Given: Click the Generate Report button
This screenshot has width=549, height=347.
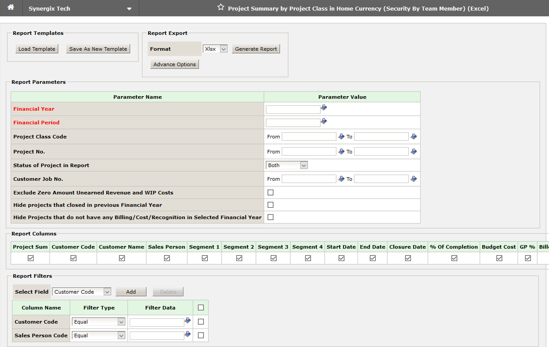Looking at the screenshot, I should (256, 48).
